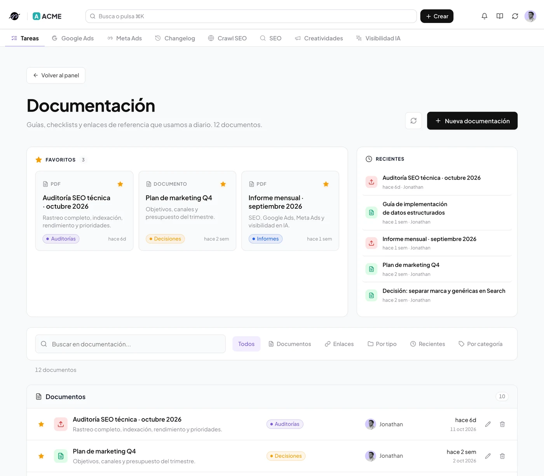Open the Tareas tab
The width and height of the screenshot is (544, 476).
point(25,38)
